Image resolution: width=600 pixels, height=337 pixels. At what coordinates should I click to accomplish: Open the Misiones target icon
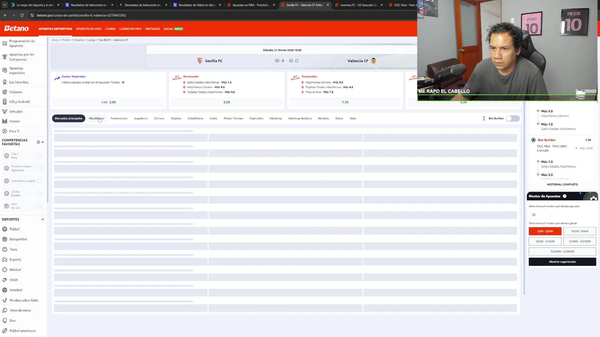coord(5,92)
